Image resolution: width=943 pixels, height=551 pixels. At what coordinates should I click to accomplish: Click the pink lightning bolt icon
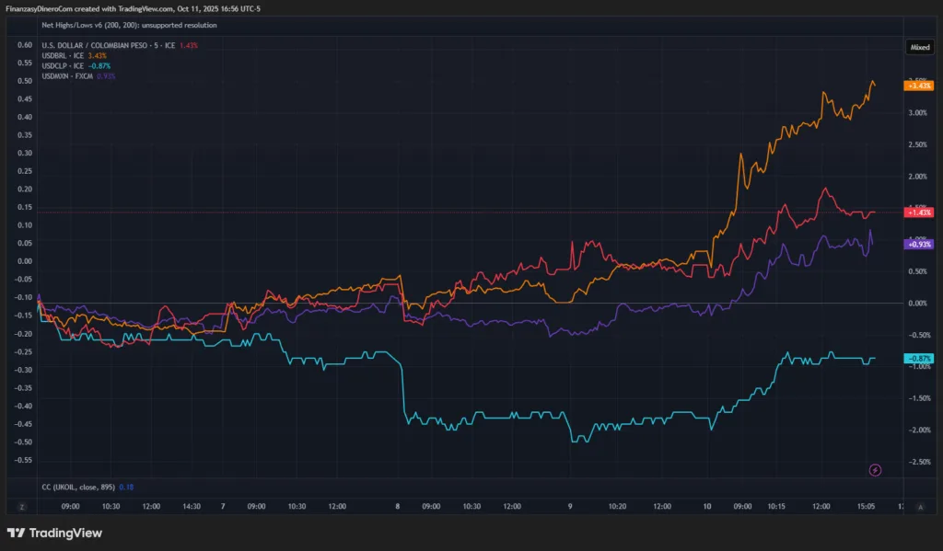tap(875, 470)
